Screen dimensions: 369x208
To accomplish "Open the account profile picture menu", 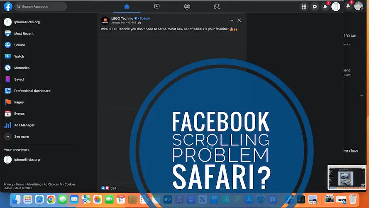I will [x=358, y=6].
